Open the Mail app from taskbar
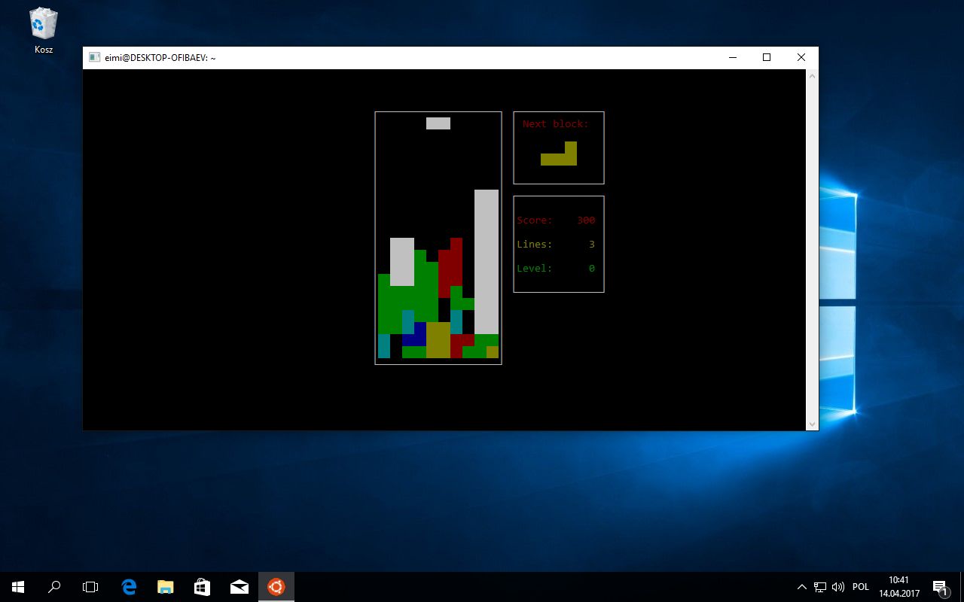 pyautogui.click(x=239, y=586)
